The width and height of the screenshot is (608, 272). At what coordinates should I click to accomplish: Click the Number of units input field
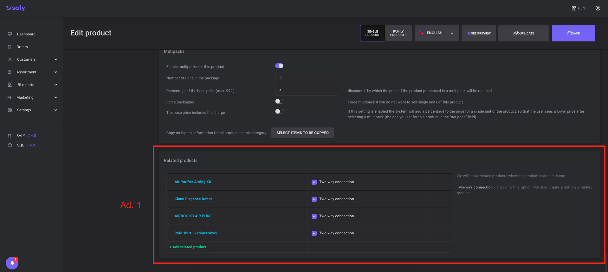(306, 78)
